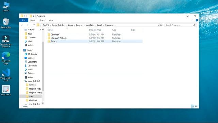Expand chevron after Programs breadcrumb

[x=115, y=25]
